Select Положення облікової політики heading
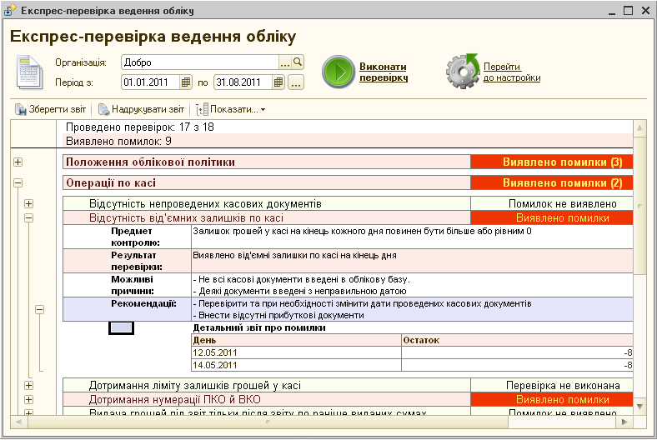The image size is (657, 440). [150, 162]
